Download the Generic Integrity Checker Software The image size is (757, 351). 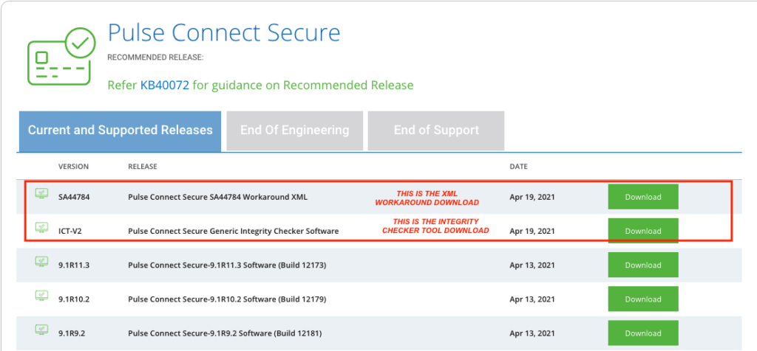point(643,231)
